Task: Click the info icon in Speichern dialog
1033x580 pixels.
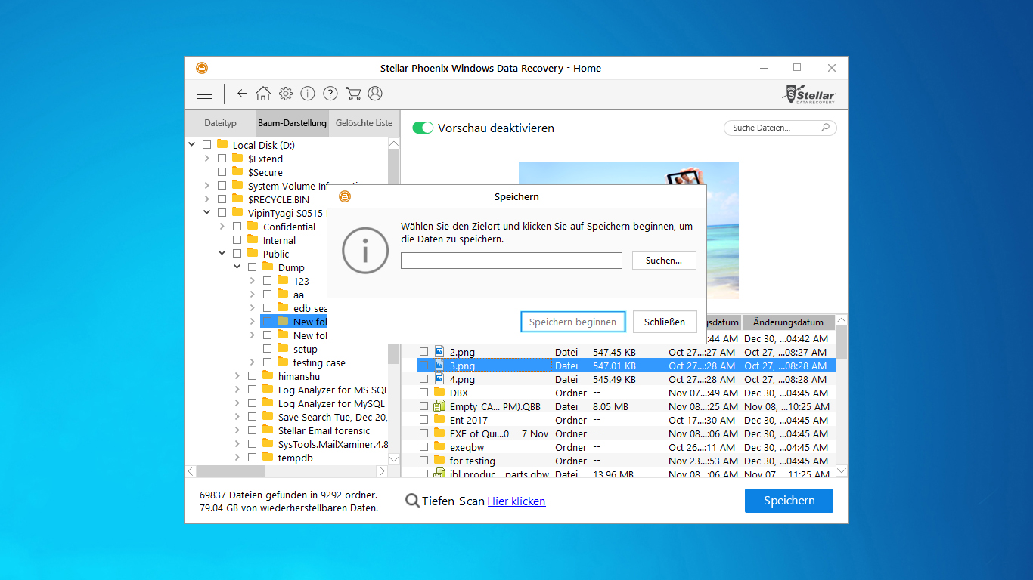Action: pyautogui.click(x=365, y=250)
